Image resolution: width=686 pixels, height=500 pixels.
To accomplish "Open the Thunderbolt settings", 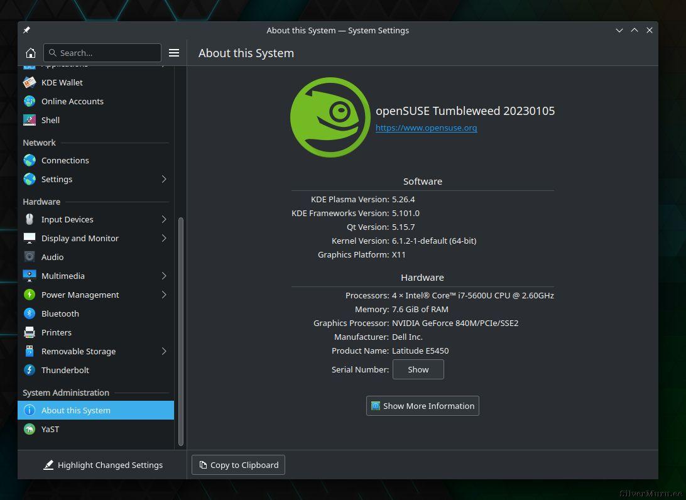I will [x=65, y=370].
